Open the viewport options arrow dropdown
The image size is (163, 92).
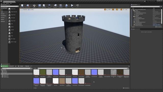pos(20,9)
